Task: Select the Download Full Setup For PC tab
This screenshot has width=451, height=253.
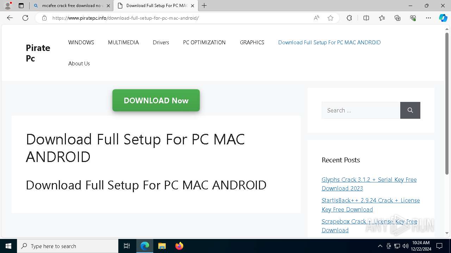Action: [x=156, y=6]
